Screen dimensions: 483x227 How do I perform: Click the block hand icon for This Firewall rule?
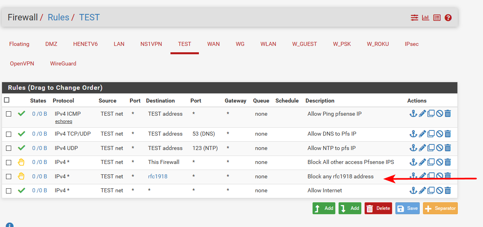click(x=21, y=162)
